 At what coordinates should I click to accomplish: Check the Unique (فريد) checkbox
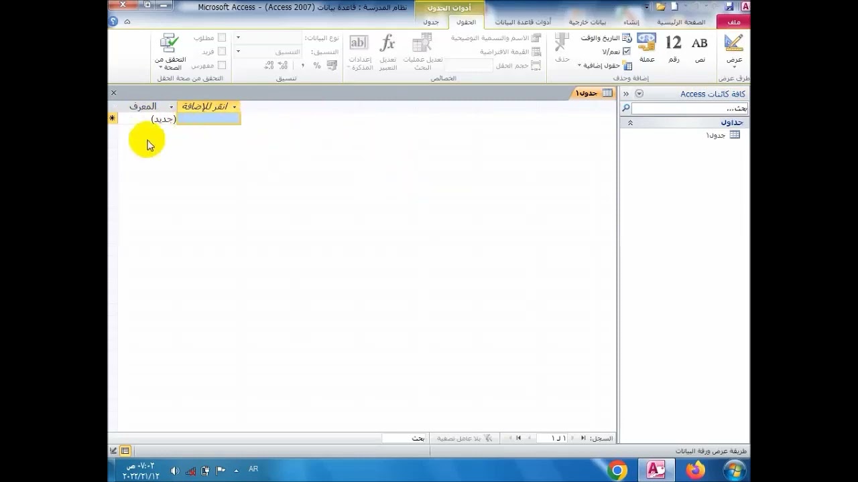[x=221, y=52]
